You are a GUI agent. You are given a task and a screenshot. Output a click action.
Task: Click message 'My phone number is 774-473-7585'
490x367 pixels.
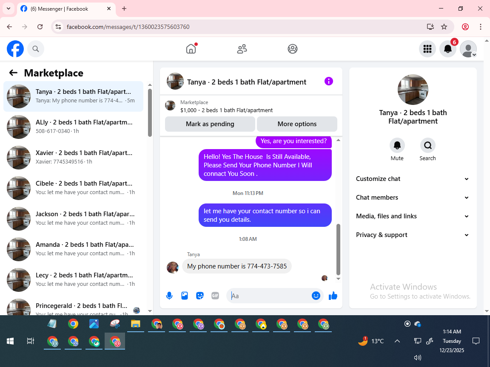236,266
